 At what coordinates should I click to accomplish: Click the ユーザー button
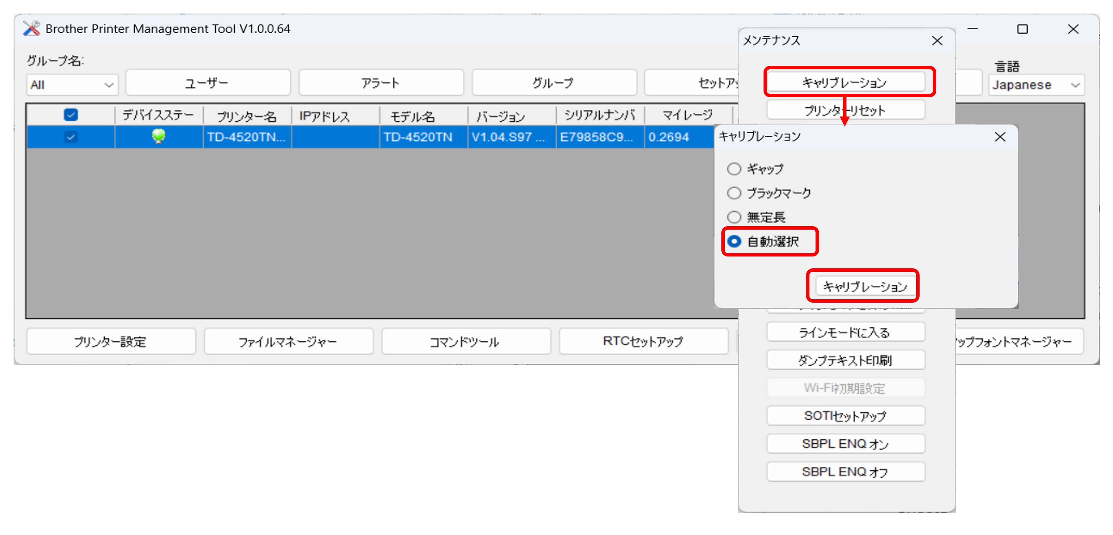click(207, 83)
